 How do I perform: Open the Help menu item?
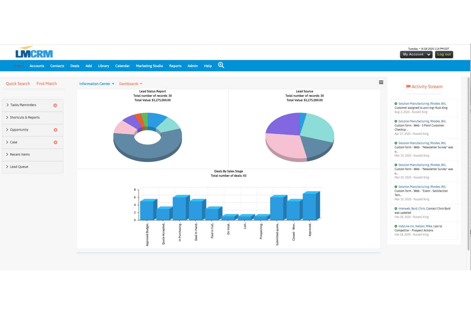pyautogui.click(x=208, y=66)
